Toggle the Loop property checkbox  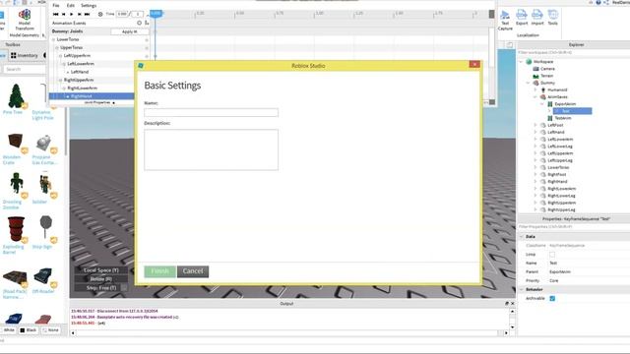[552, 255]
